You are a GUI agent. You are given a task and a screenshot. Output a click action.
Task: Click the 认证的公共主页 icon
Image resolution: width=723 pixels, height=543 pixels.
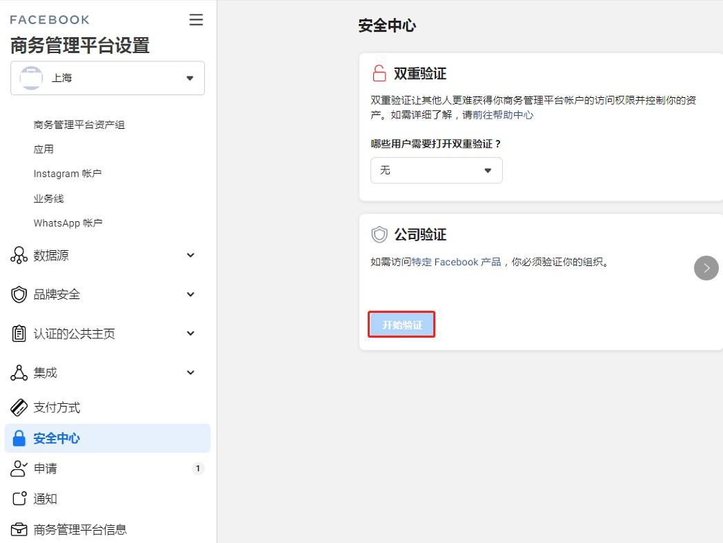point(19,333)
